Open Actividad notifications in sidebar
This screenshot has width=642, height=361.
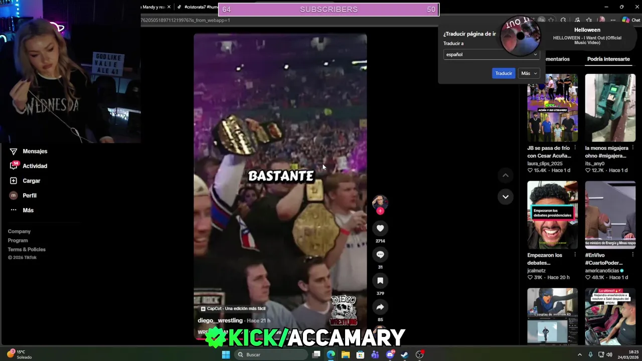pos(29,166)
